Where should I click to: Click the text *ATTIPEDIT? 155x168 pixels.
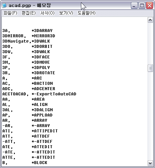coord(45,131)
